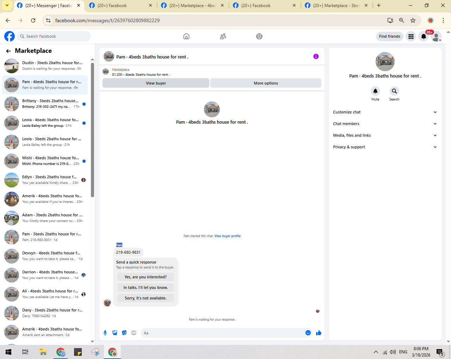This screenshot has height=359, width=451.
Task: Mute this conversation with the bell icon
Action: 375,91
